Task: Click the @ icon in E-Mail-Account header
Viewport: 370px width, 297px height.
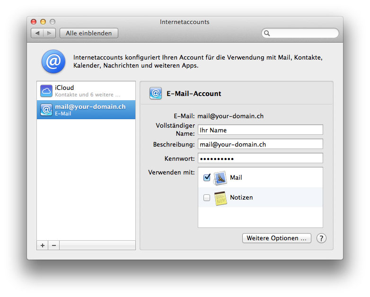Action: pyautogui.click(x=156, y=93)
